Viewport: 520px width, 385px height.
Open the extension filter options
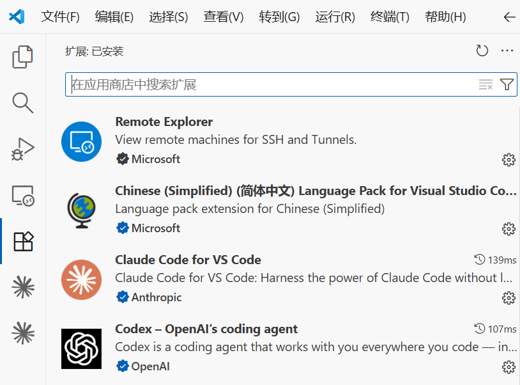point(507,84)
